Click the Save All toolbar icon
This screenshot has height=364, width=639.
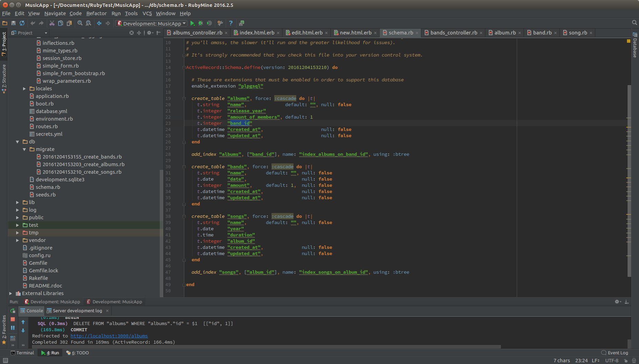(x=13, y=23)
